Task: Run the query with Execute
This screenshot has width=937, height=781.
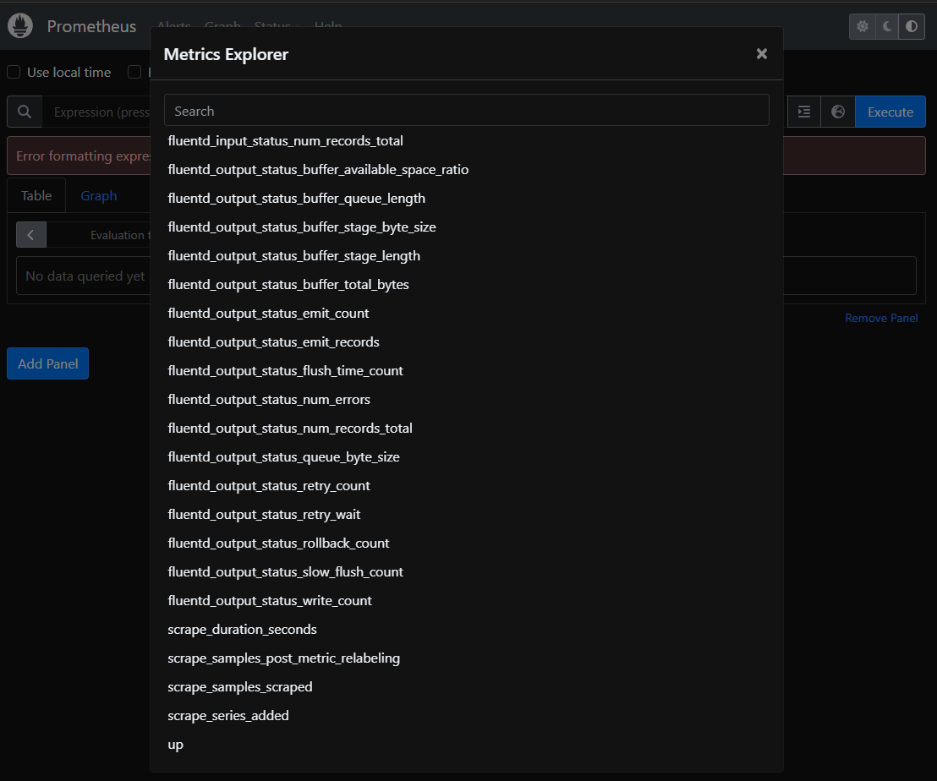Action: pyautogui.click(x=890, y=112)
